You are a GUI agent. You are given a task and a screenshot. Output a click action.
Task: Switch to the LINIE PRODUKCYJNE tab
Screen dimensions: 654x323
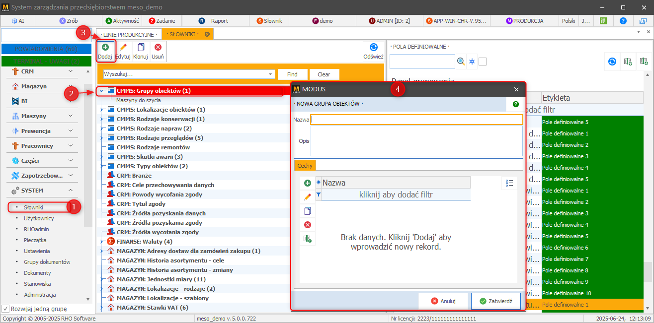[128, 34]
